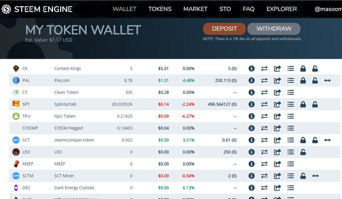Click the DEPOSIT button
Viewport: 342px width, 199px height.
pos(224,29)
